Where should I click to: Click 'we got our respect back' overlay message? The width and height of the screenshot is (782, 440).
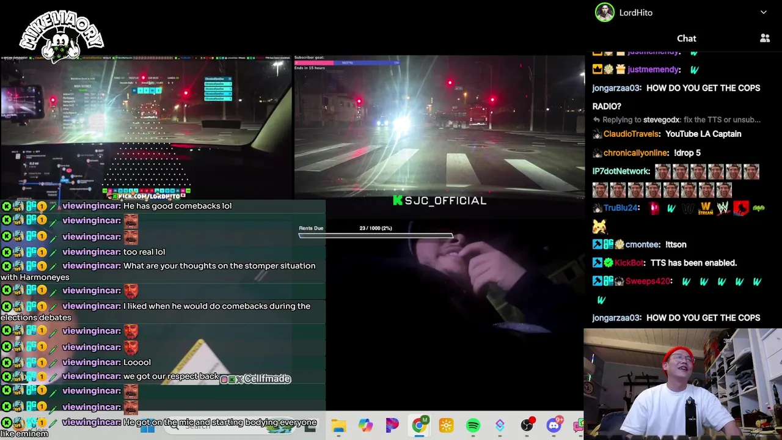(x=170, y=376)
